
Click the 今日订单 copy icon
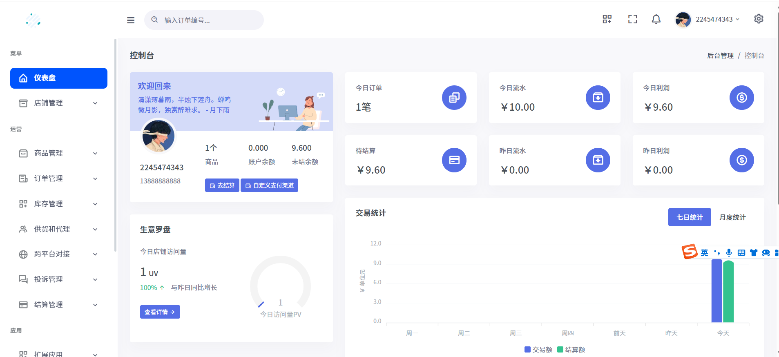tap(454, 98)
